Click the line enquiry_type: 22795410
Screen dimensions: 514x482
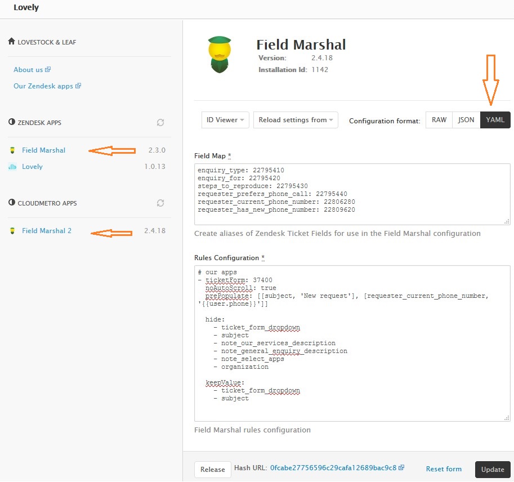[241, 170]
